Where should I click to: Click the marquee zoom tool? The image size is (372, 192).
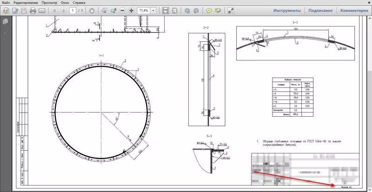point(104,10)
